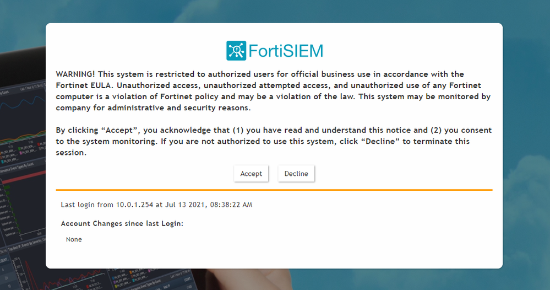Click the FortiSIEM wordmark text
The height and width of the screenshot is (290, 550).
tap(285, 51)
